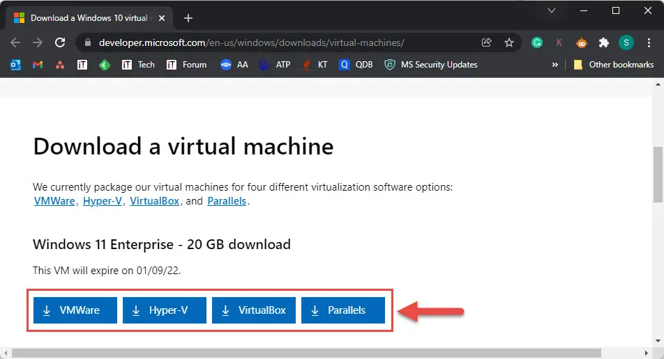
Task: Open the S profile avatar
Action: pos(626,42)
